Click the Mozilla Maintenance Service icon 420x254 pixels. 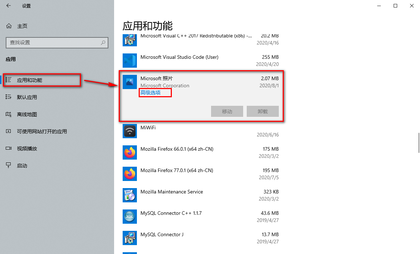pyautogui.click(x=130, y=195)
